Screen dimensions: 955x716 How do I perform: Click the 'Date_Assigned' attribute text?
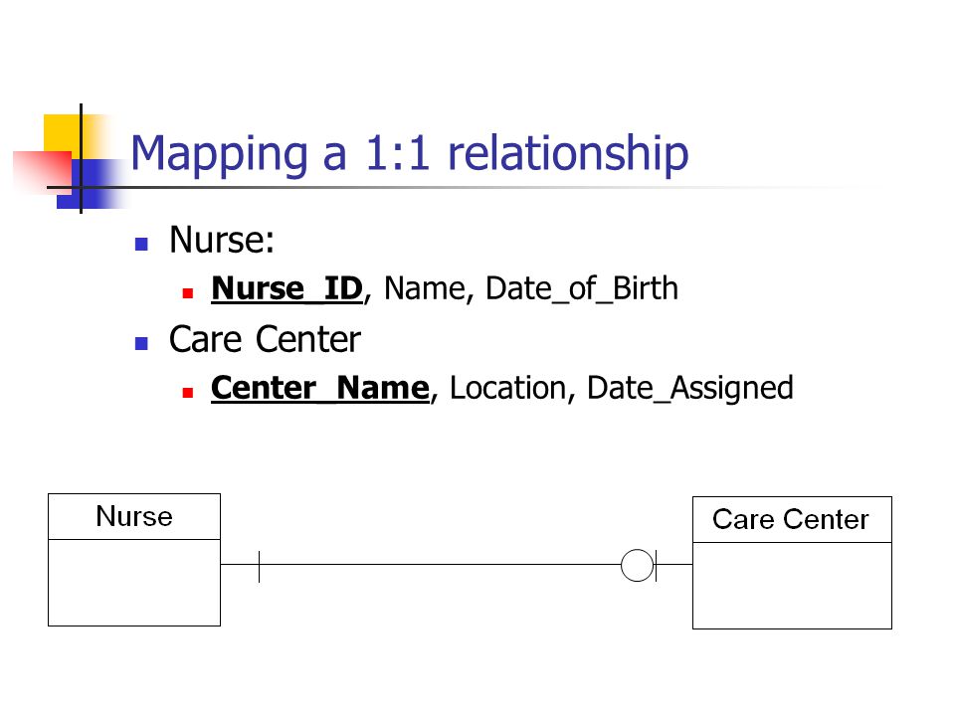tap(690, 389)
